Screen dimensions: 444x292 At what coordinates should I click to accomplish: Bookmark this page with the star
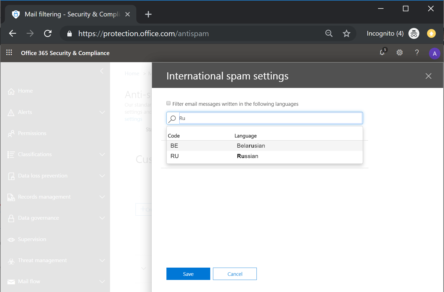[x=347, y=33]
